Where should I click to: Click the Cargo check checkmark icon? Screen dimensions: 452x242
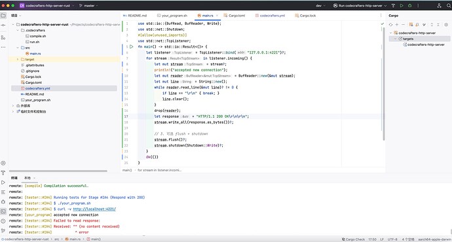click(x=424, y=25)
